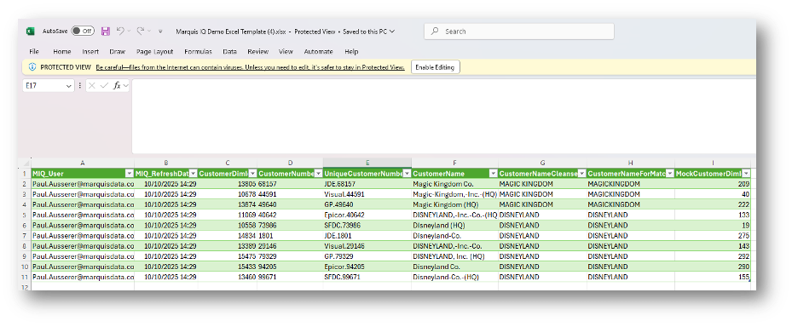Open the MIQ_User column filter dropdown

coord(129,174)
